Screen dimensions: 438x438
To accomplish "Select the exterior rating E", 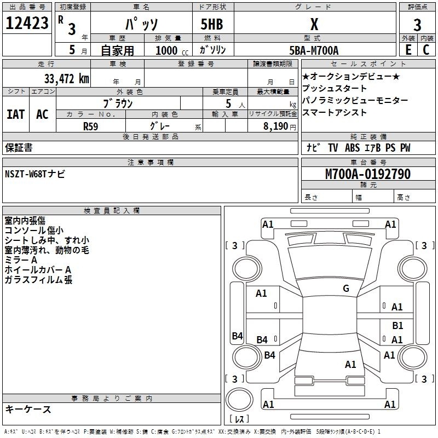I will pos(408,50).
